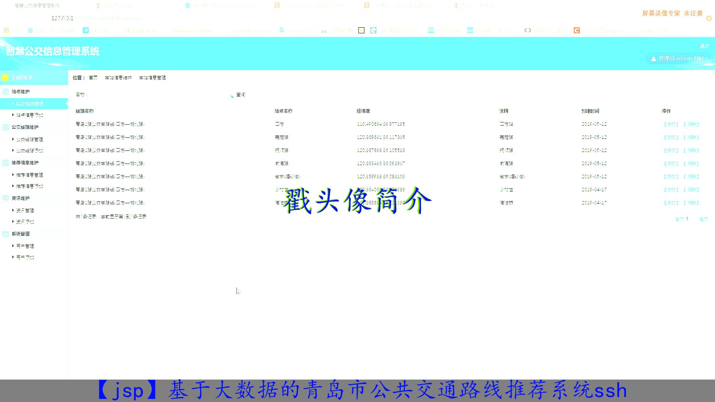This screenshot has height=402, width=715.
Task: Open 推荐信息添加 in the sidebar
Action: point(30,186)
